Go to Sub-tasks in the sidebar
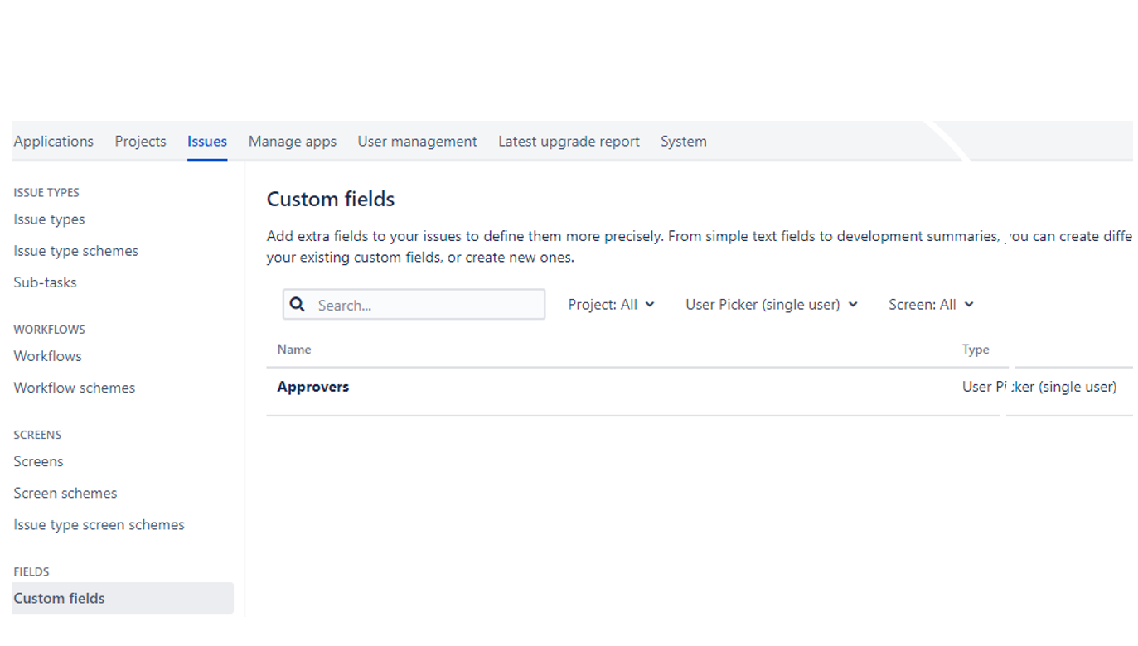The height and width of the screenshot is (646, 1138). 45,282
